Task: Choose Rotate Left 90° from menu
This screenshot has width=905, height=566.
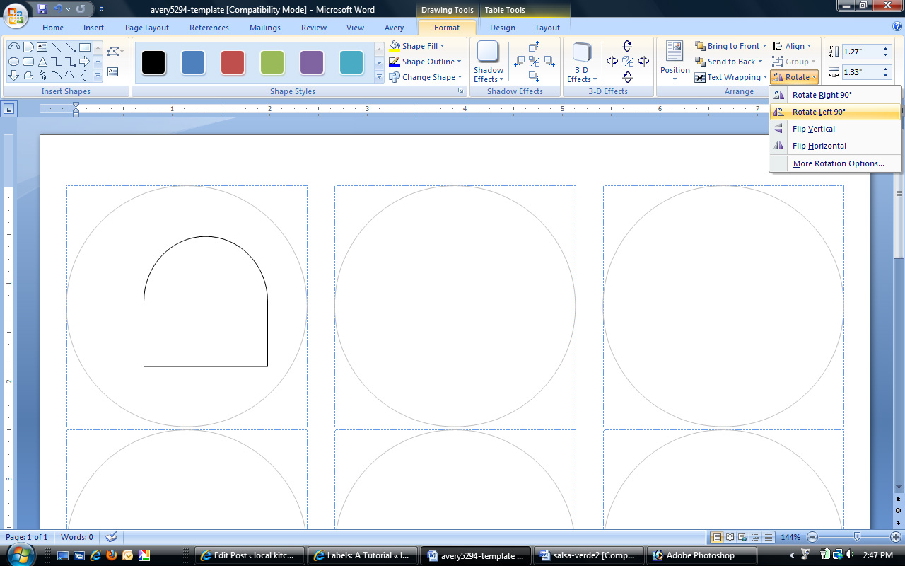Action: (819, 112)
